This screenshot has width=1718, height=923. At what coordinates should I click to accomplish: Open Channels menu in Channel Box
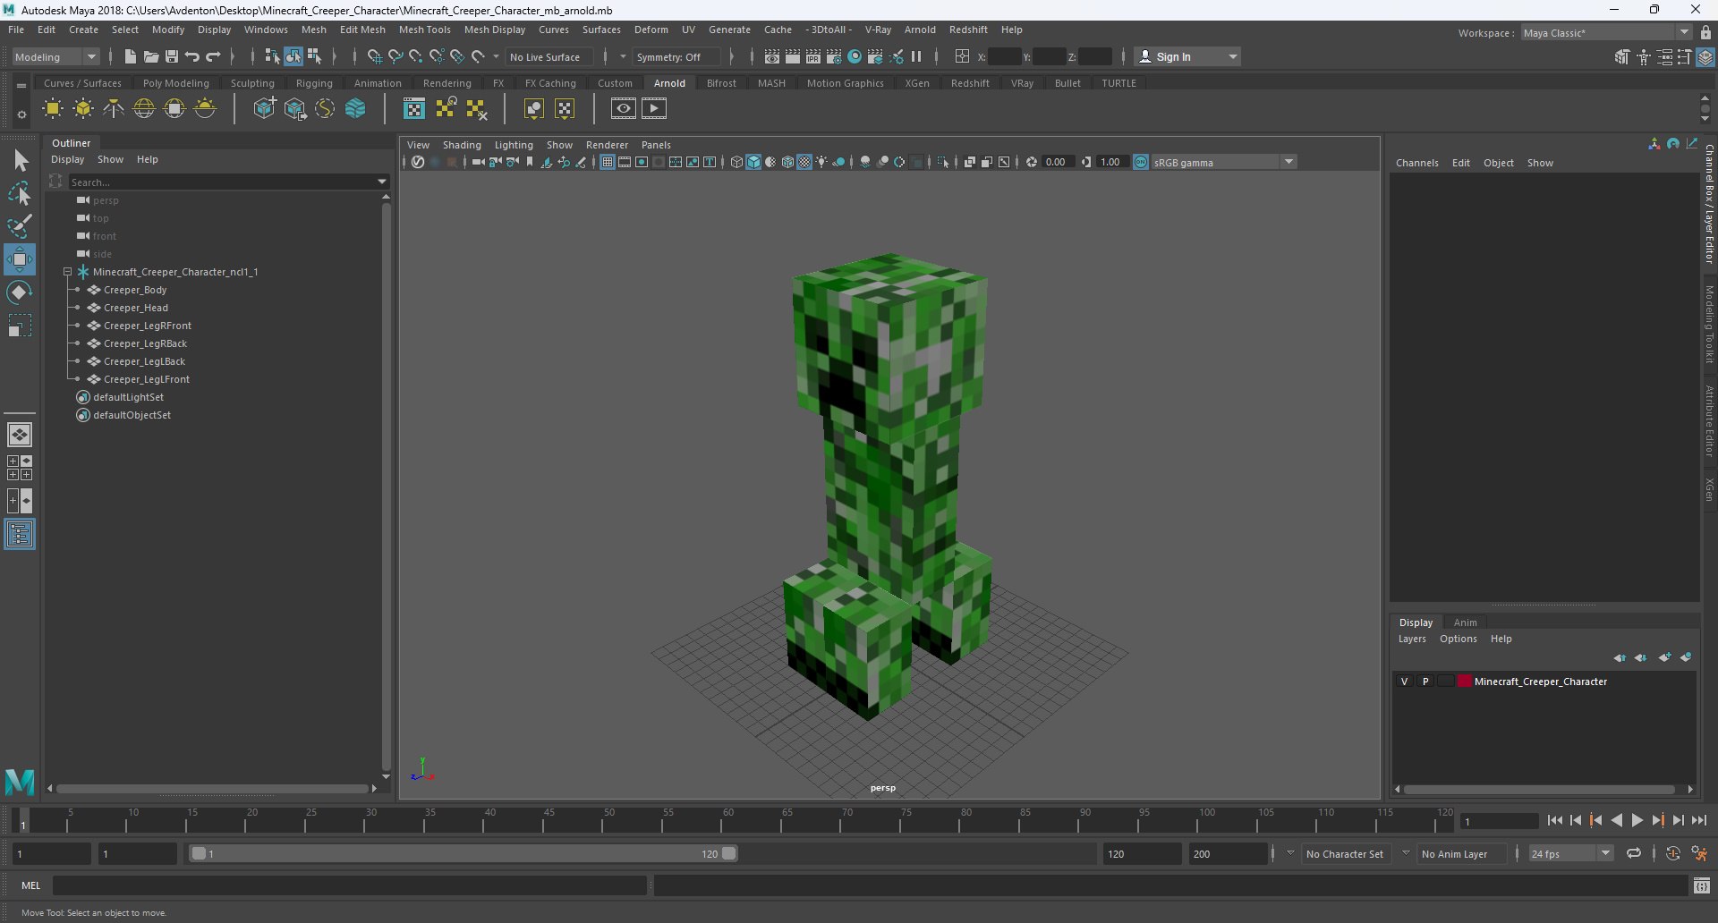(1416, 163)
